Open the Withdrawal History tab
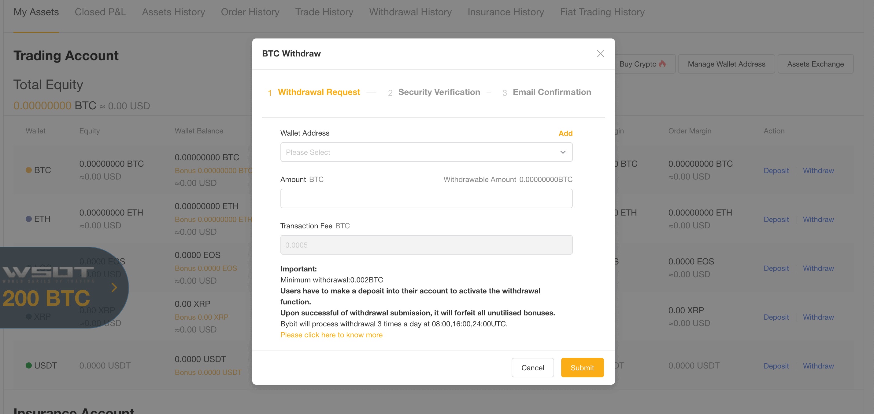874x414 pixels. click(410, 12)
